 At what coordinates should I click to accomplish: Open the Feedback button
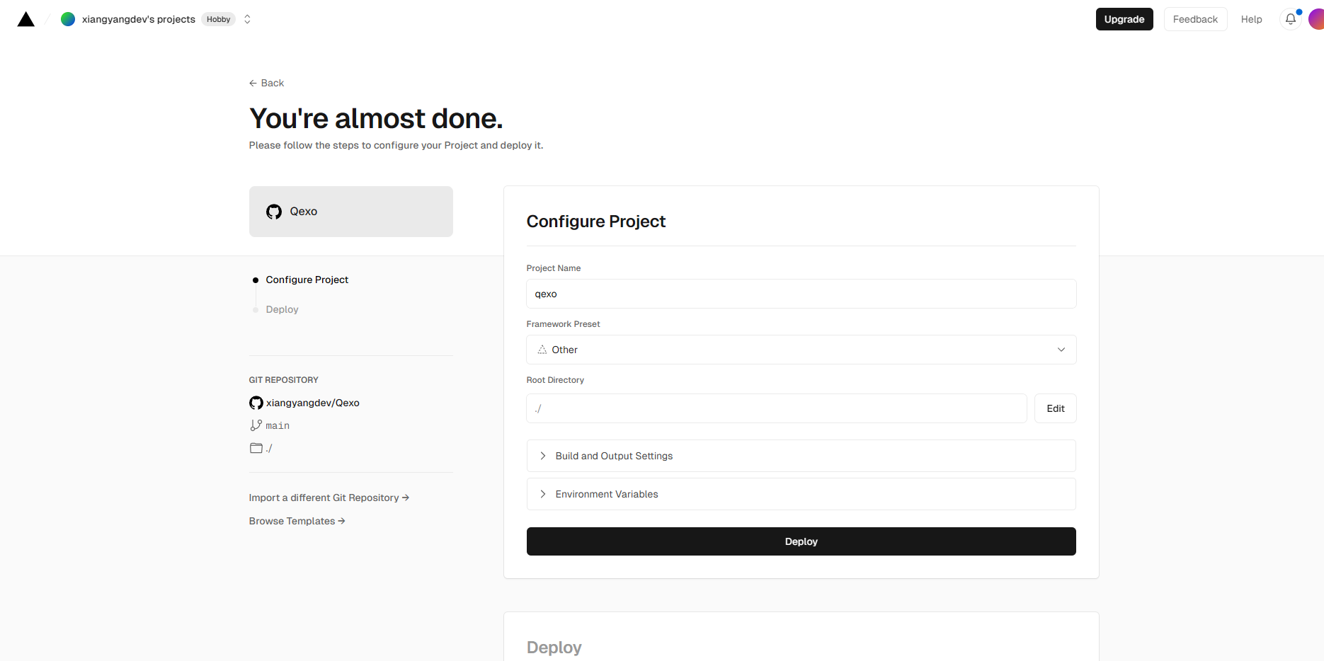click(x=1195, y=19)
